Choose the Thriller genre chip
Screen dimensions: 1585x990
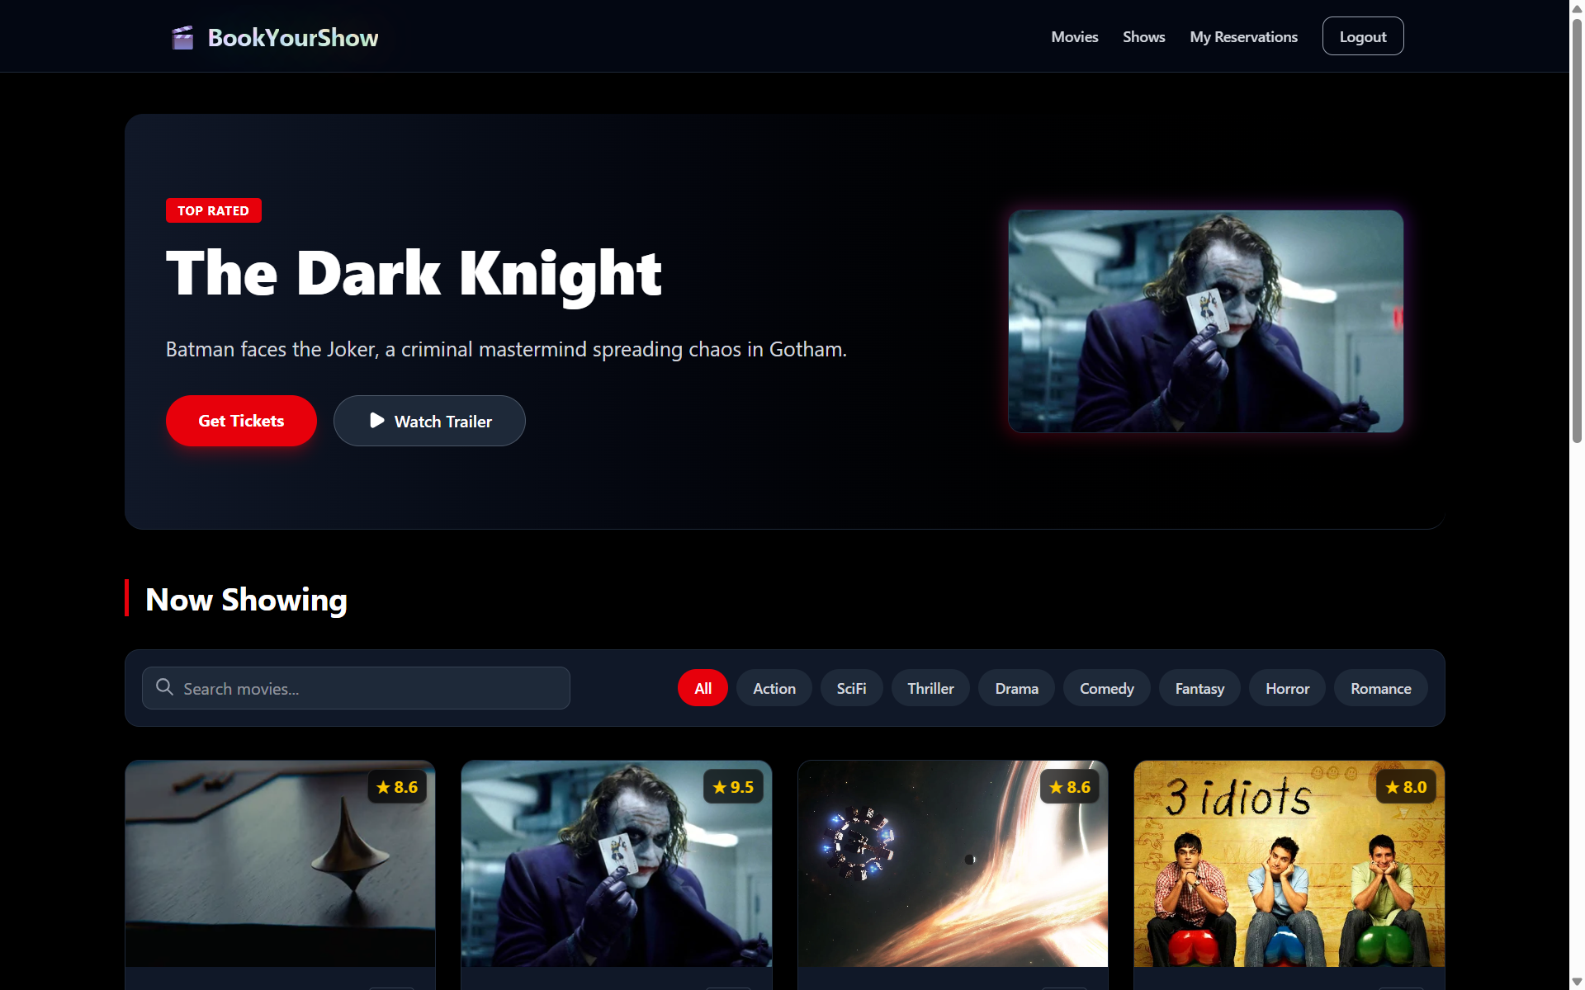[930, 688]
